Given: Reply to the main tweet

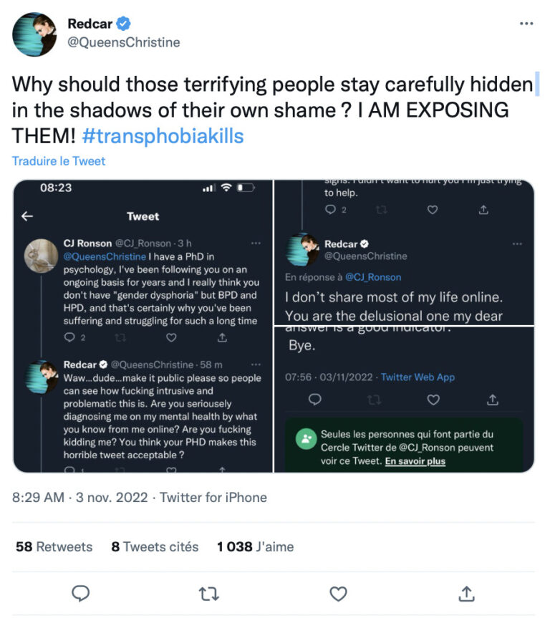Looking at the screenshot, I should (x=82, y=593).
